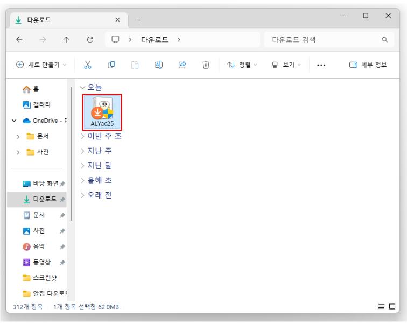The height and width of the screenshot is (325, 407).
Task: Open 사진 folder under OneDrive
Action: 38,152
